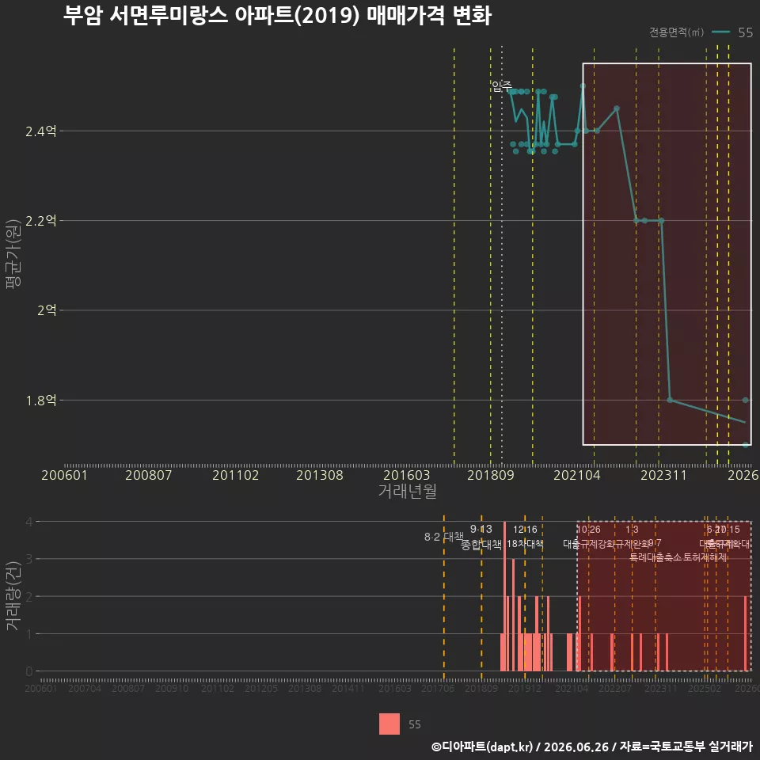Click the 202502 label on the volume chart x-axis
The width and height of the screenshot is (760, 760).
point(705,688)
